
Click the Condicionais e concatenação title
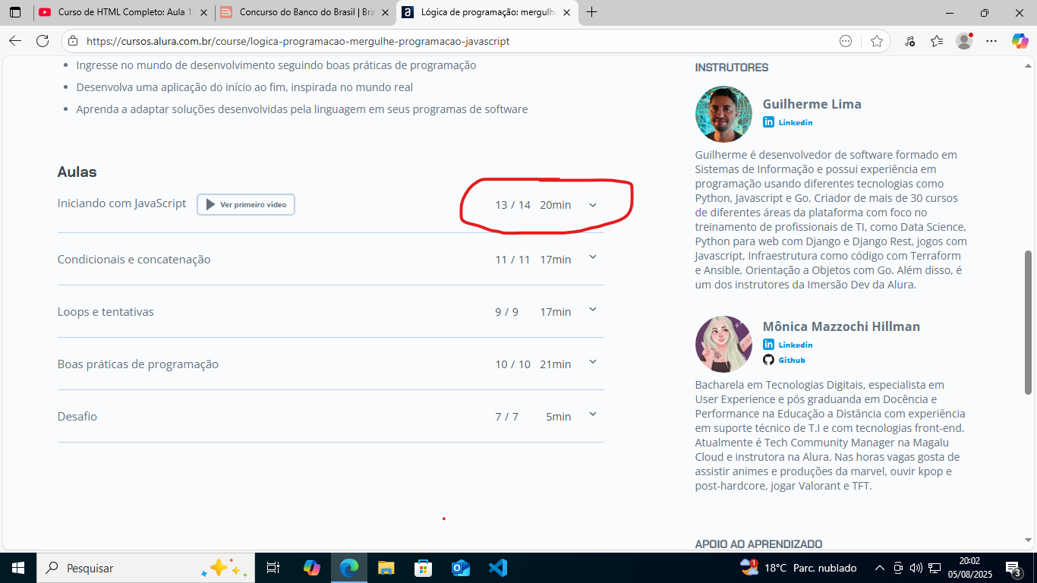(134, 260)
